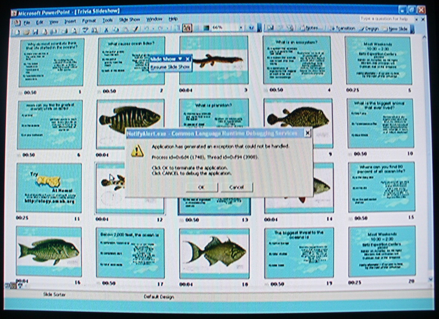Click the 00:25 timing under slide 5
Screen dimensions: 439x319
point(352,90)
